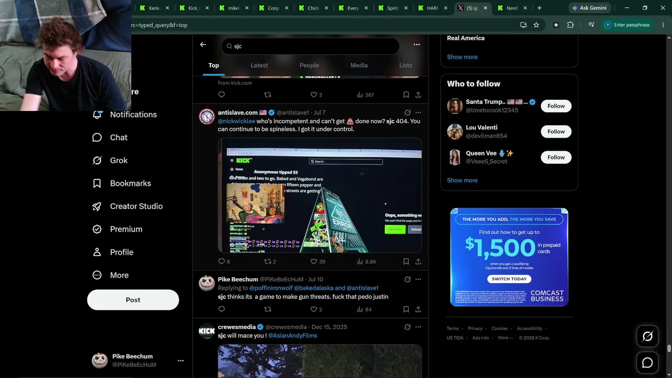Switch to the Lists search tab
This screenshot has width=672, height=378.
point(405,66)
